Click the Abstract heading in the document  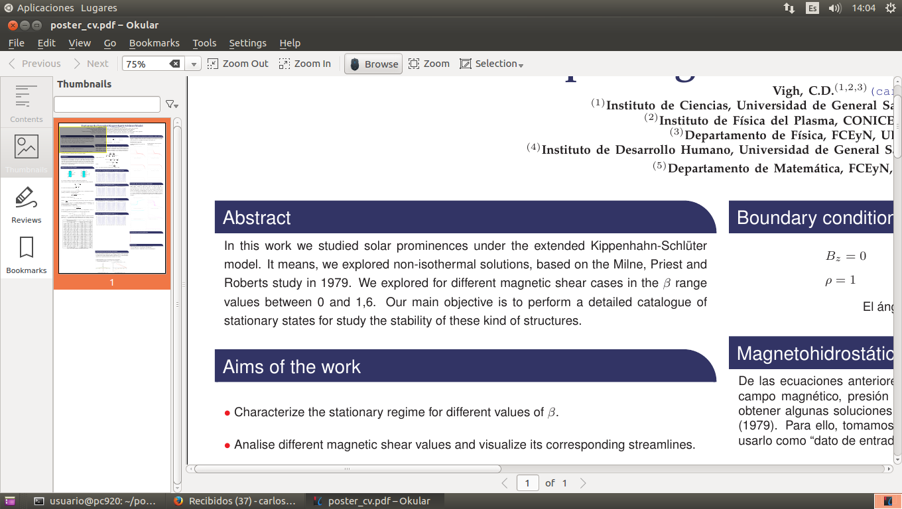click(x=257, y=217)
